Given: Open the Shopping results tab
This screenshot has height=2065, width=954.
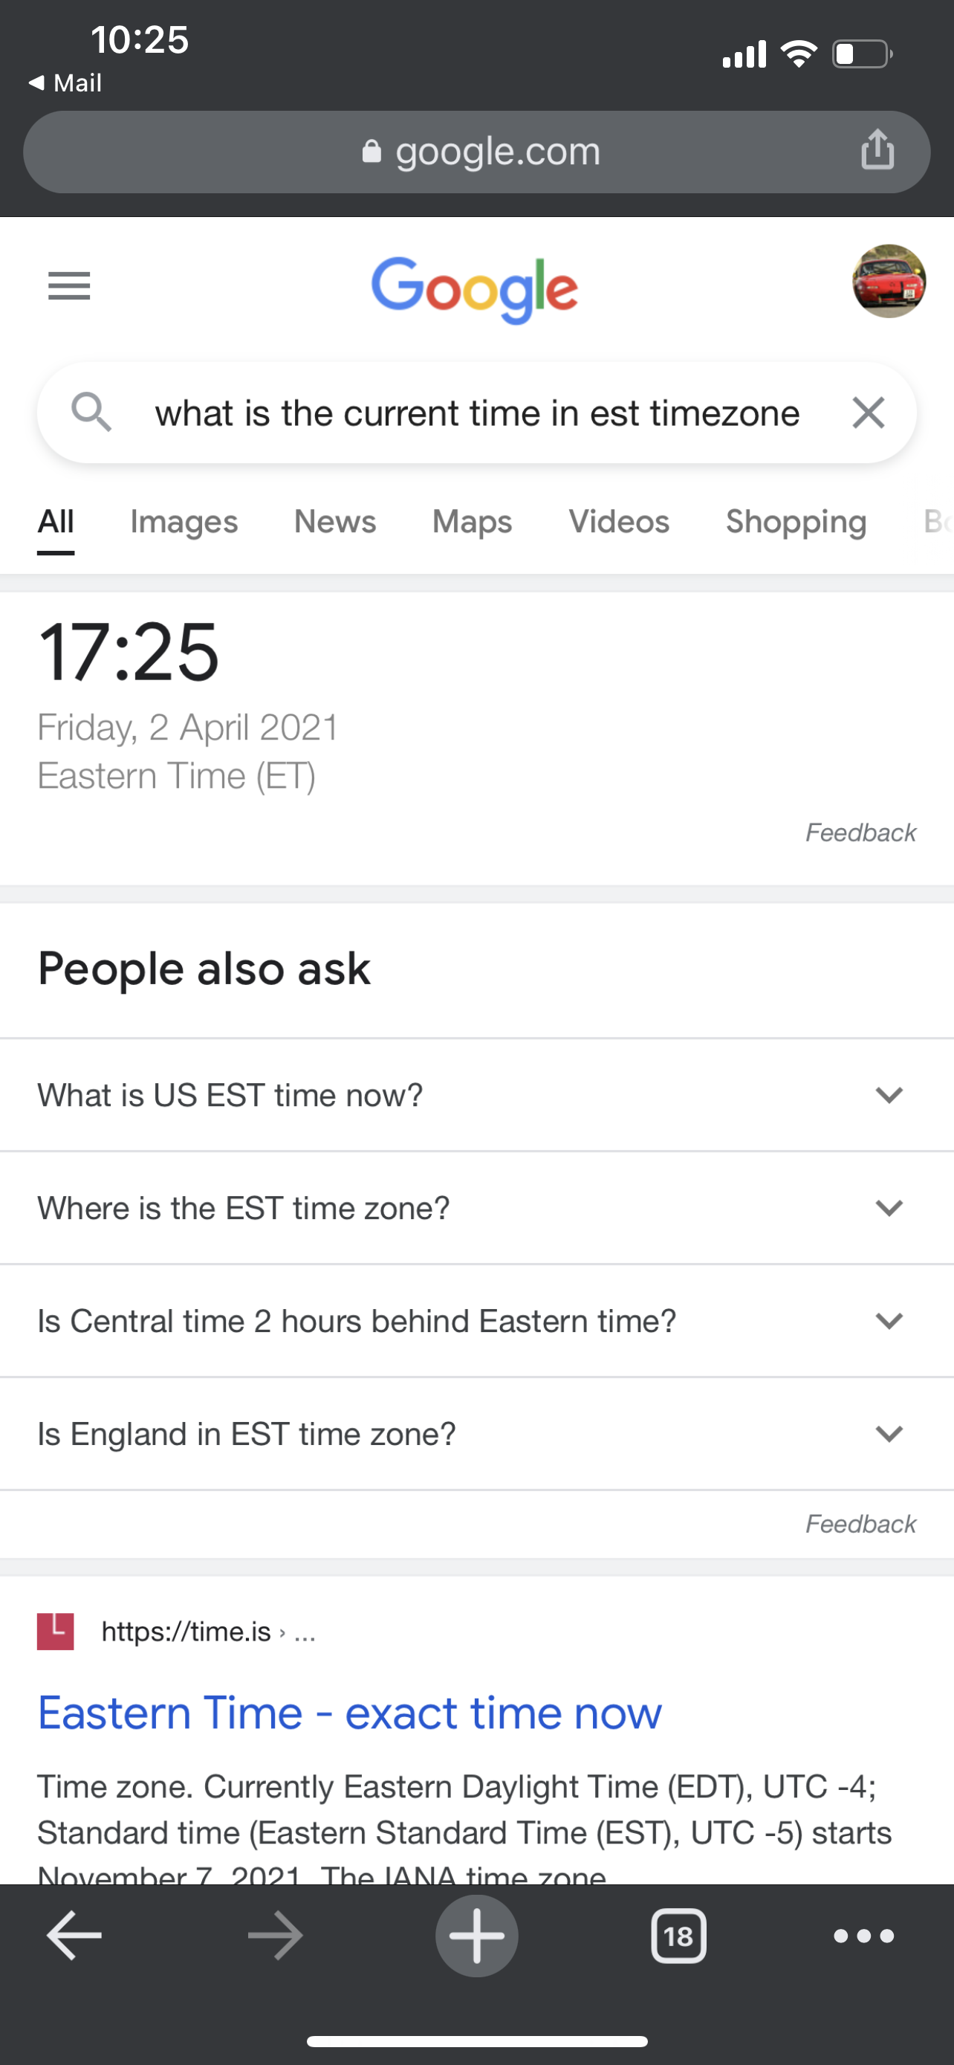Looking at the screenshot, I should coord(796,522).
